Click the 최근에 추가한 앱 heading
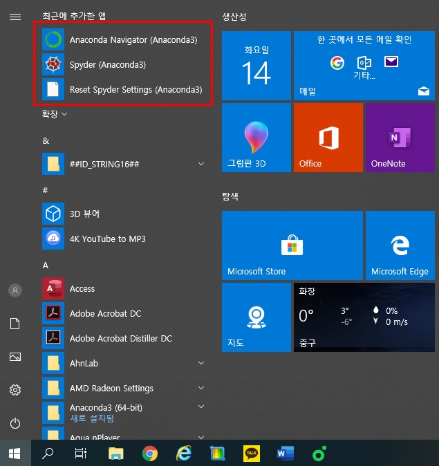 coord(74,16)
